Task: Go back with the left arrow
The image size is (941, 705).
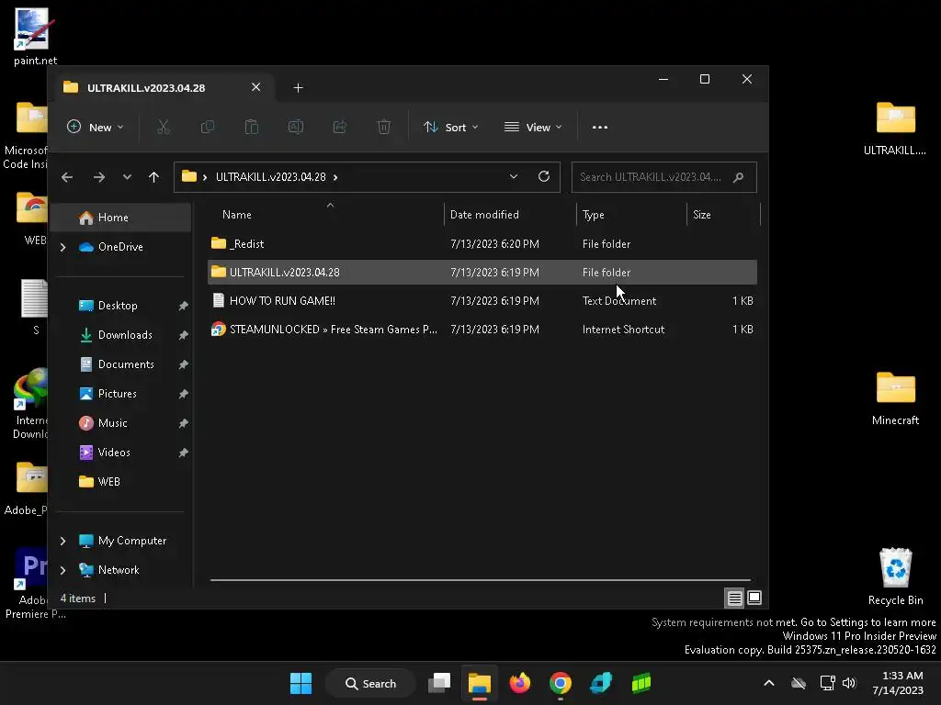Action: (67, 177)
